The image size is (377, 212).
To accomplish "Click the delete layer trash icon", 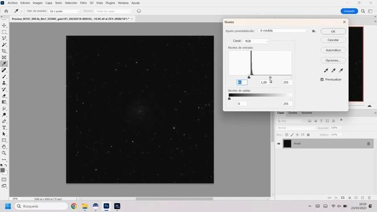I will (369, 198).
